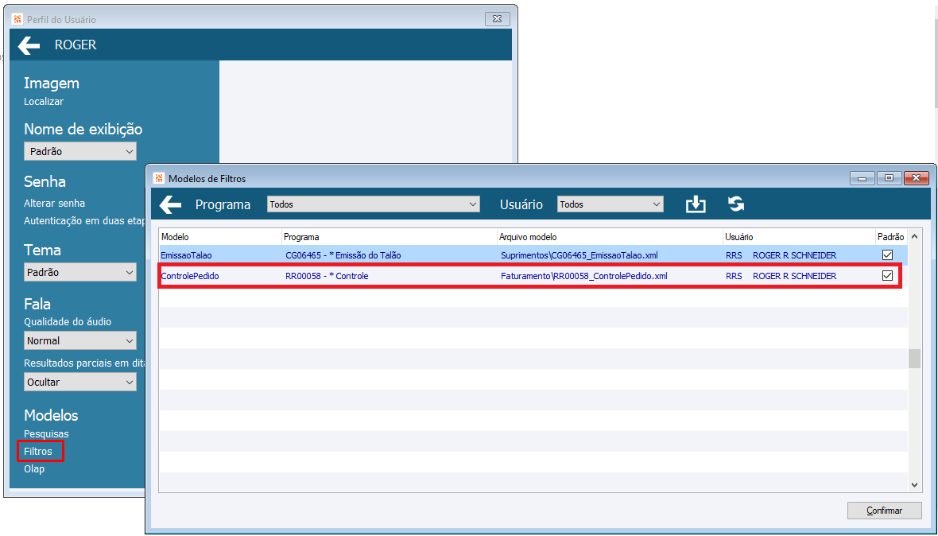Open Resultados parciais dropdown showing Ocultar
The image size is (938, 536).
coord(80,382)
